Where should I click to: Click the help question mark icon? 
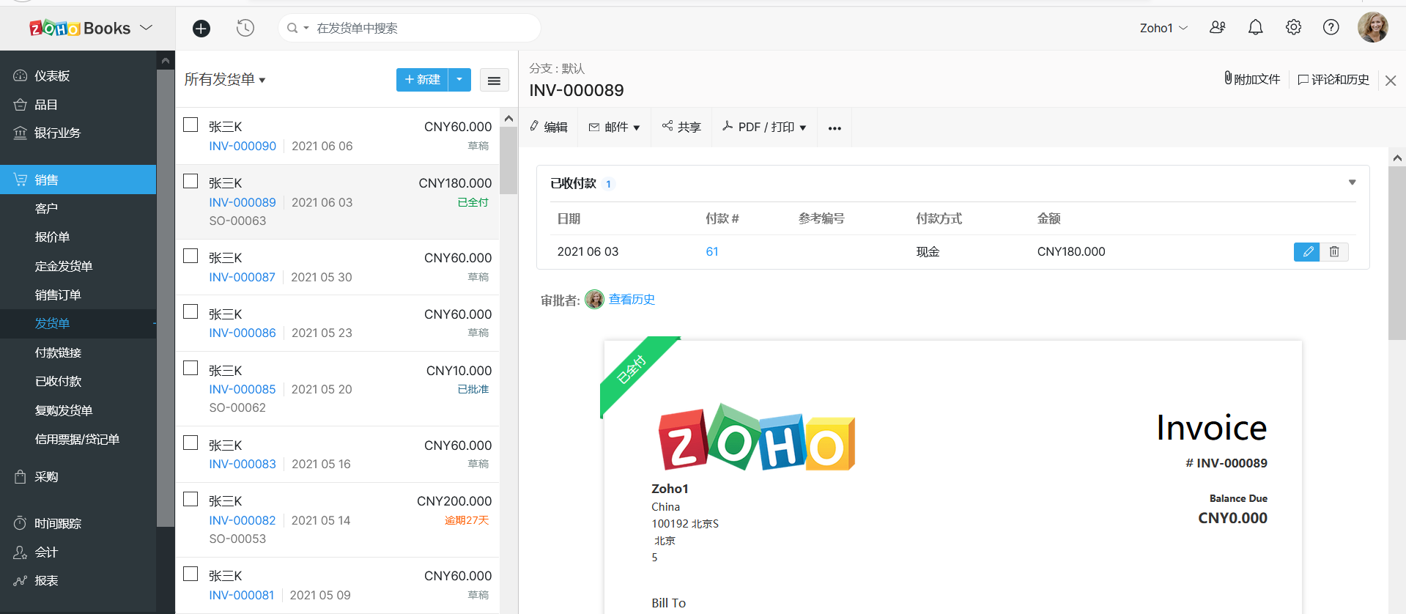(x=1331, y=28)
